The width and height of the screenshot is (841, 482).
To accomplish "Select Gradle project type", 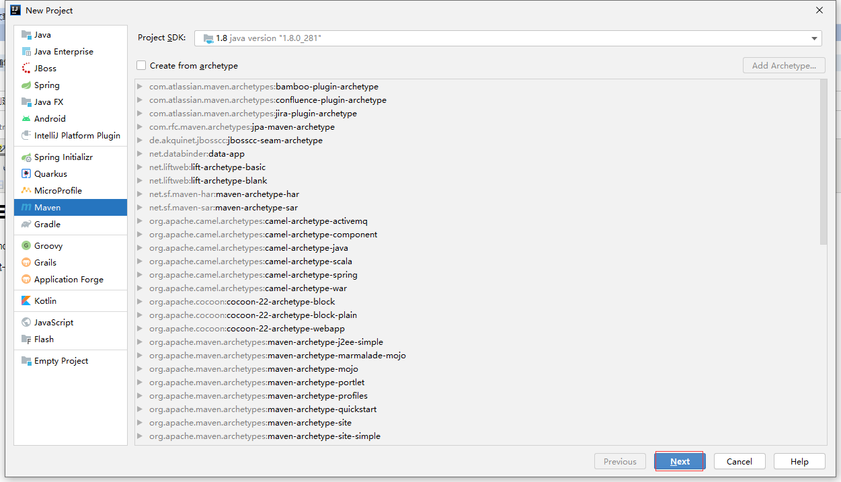I will (71, 225).
